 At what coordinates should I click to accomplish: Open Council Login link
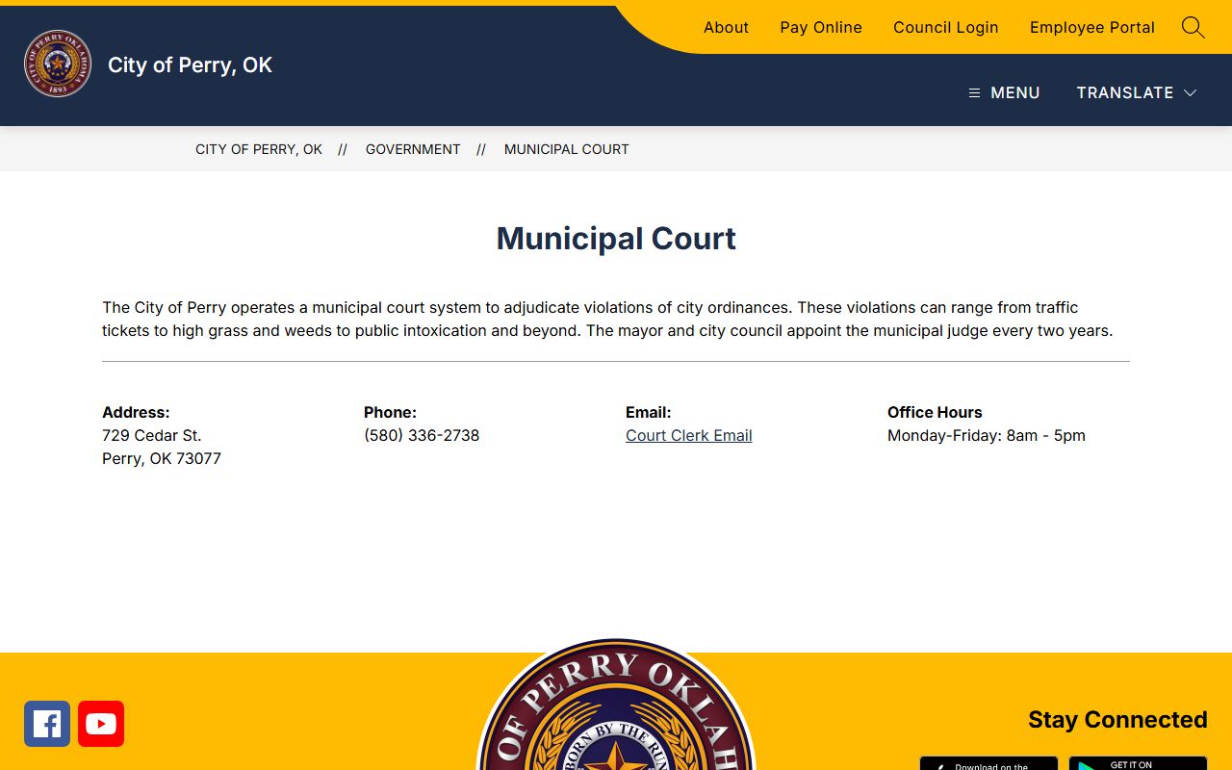[x=946, y=27]
